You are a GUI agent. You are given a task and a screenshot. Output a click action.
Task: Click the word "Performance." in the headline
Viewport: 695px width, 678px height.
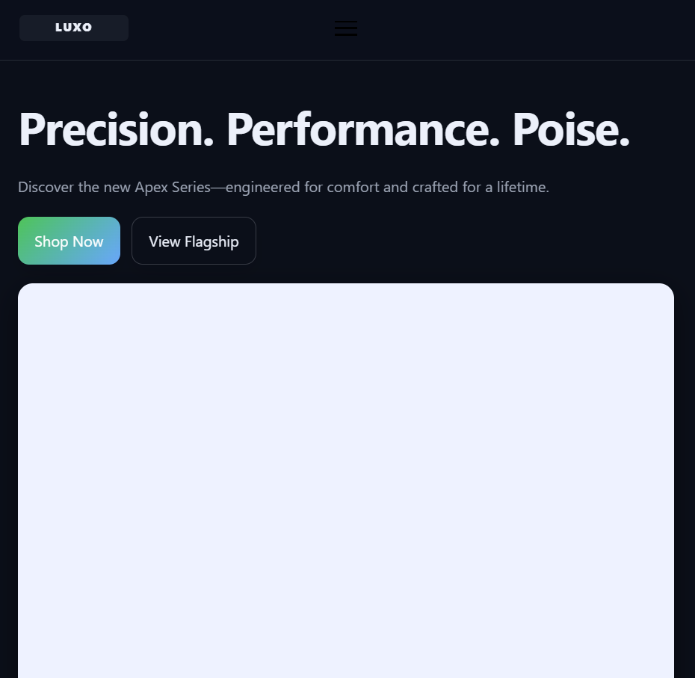pos(363,129)
